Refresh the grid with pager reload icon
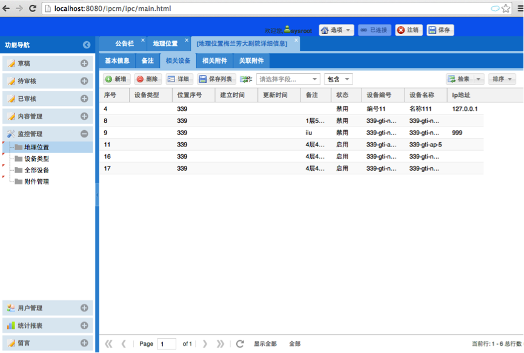The image size is (524, 353). (240, 344)
